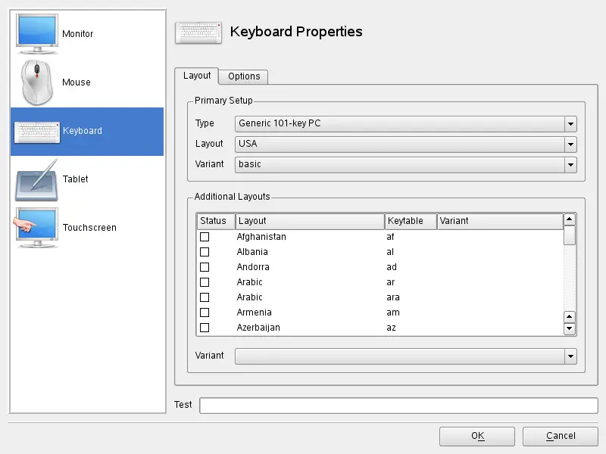Click the OK button
This screenshot has height=454, width=606.
tap(476, 436)
